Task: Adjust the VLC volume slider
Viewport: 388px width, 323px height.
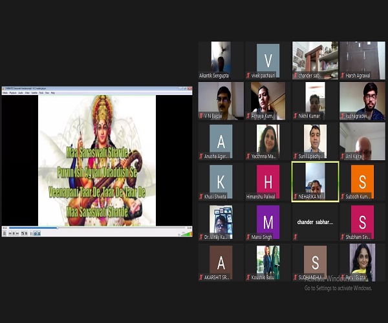Action: click(186, 234)
